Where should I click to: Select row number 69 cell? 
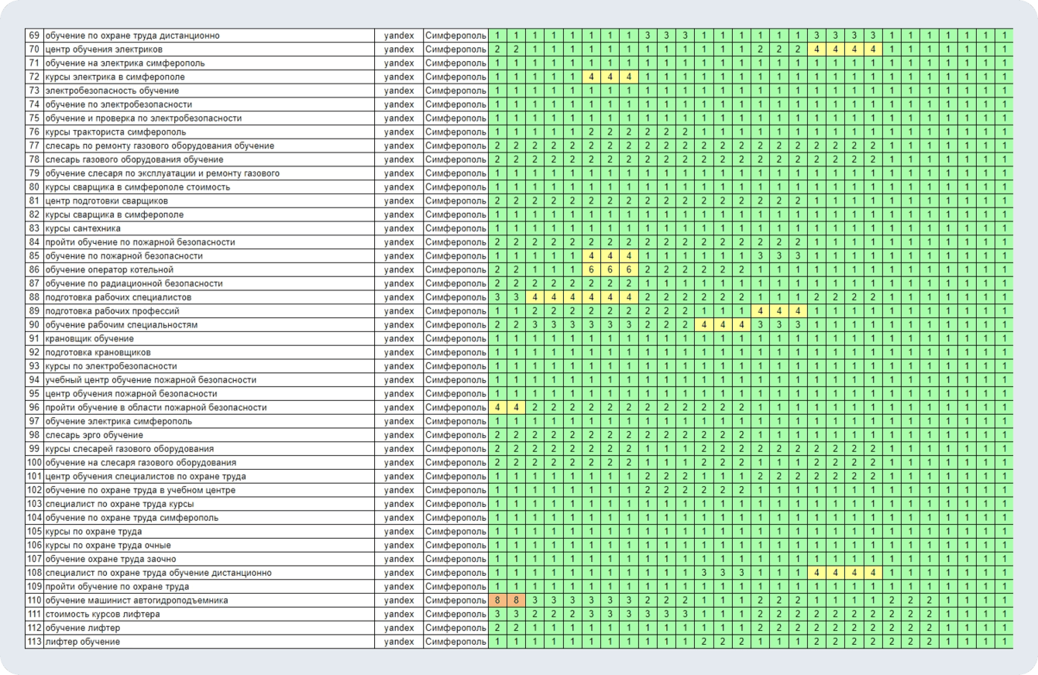[34, 36]
